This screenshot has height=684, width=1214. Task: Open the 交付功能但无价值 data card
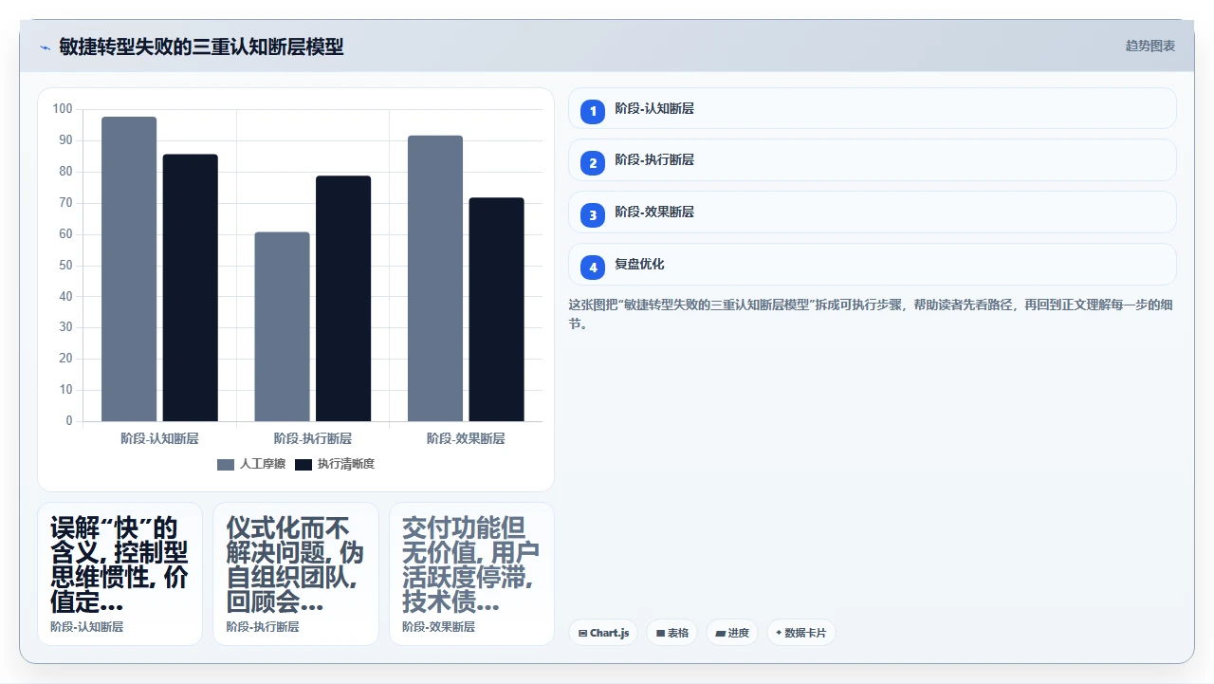(471, 574)
